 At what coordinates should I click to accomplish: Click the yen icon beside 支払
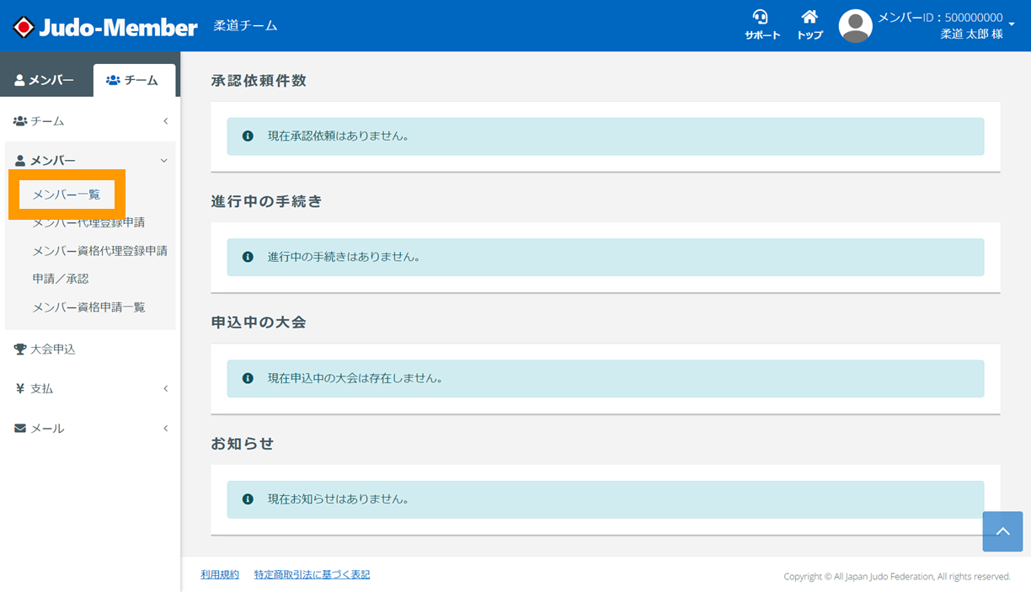tap(20, 388)
